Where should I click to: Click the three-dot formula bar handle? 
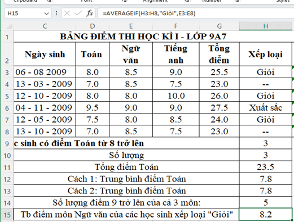(56, 13)
